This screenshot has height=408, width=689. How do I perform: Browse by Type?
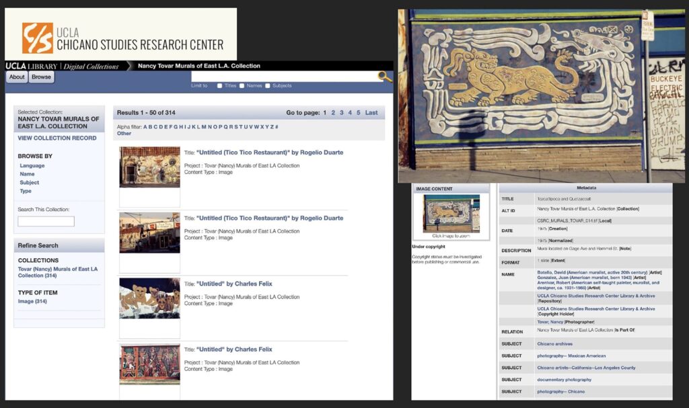pyautogui.click(x=26, y=191)
